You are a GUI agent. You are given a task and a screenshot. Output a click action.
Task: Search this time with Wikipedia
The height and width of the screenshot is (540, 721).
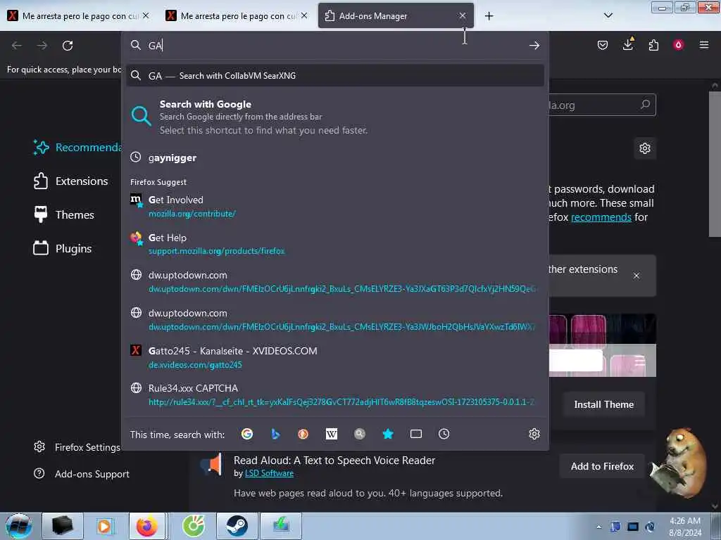pyautogui.click(x=332, y=434)
